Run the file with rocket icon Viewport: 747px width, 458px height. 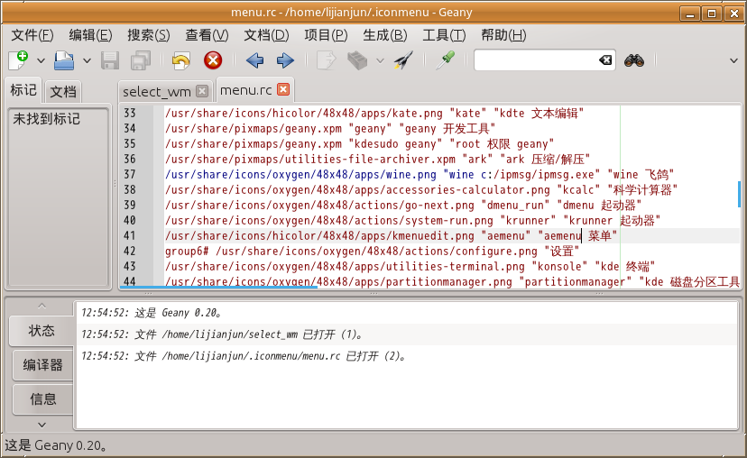pos(403,60)
